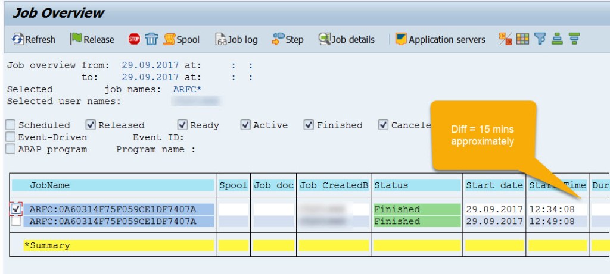Click start date in the 12:49:08 row
Screen dimensions: 610x274
tap(494, 221)
